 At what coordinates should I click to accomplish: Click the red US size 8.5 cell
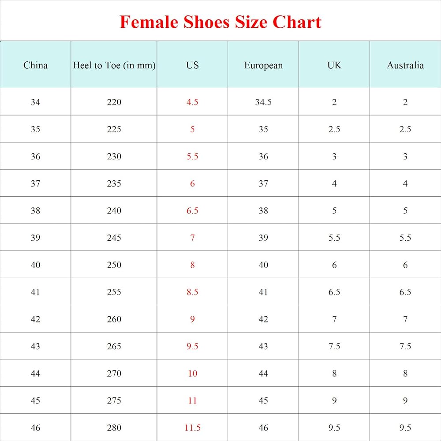point(192,292)
